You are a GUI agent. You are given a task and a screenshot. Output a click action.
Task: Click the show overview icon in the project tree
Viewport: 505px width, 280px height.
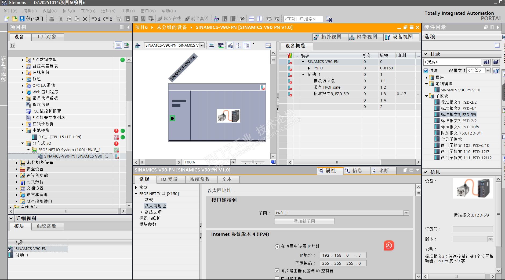118,45
